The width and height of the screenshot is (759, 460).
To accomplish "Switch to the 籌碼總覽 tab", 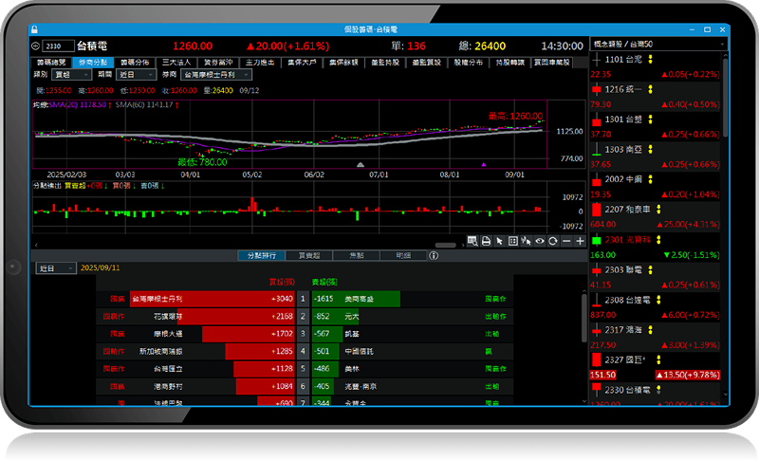I will (51, 63).
